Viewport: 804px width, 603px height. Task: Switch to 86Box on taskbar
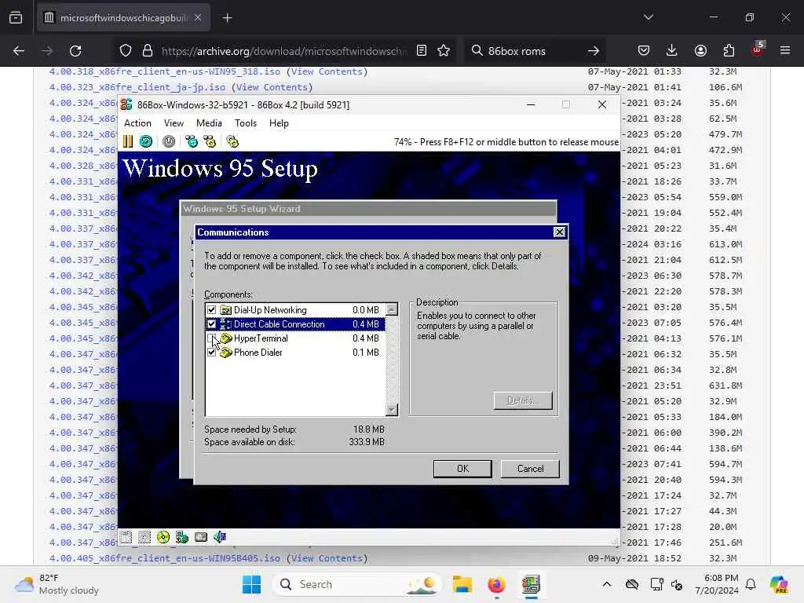(x=531, y=584)
